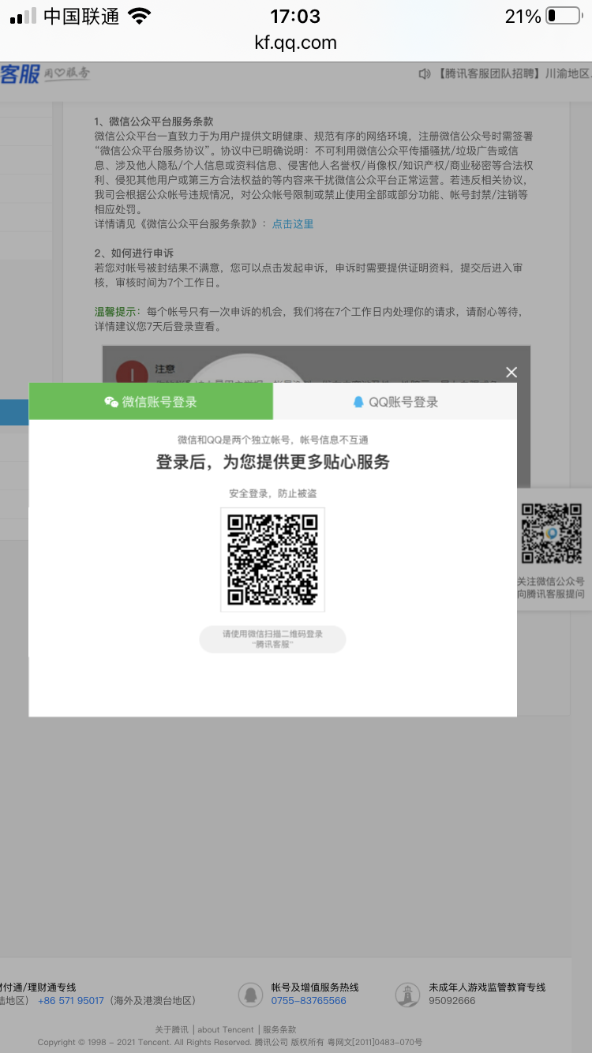
Task: Click the 未成年人游戏监管教育专线 label
Action: (487, 987)
